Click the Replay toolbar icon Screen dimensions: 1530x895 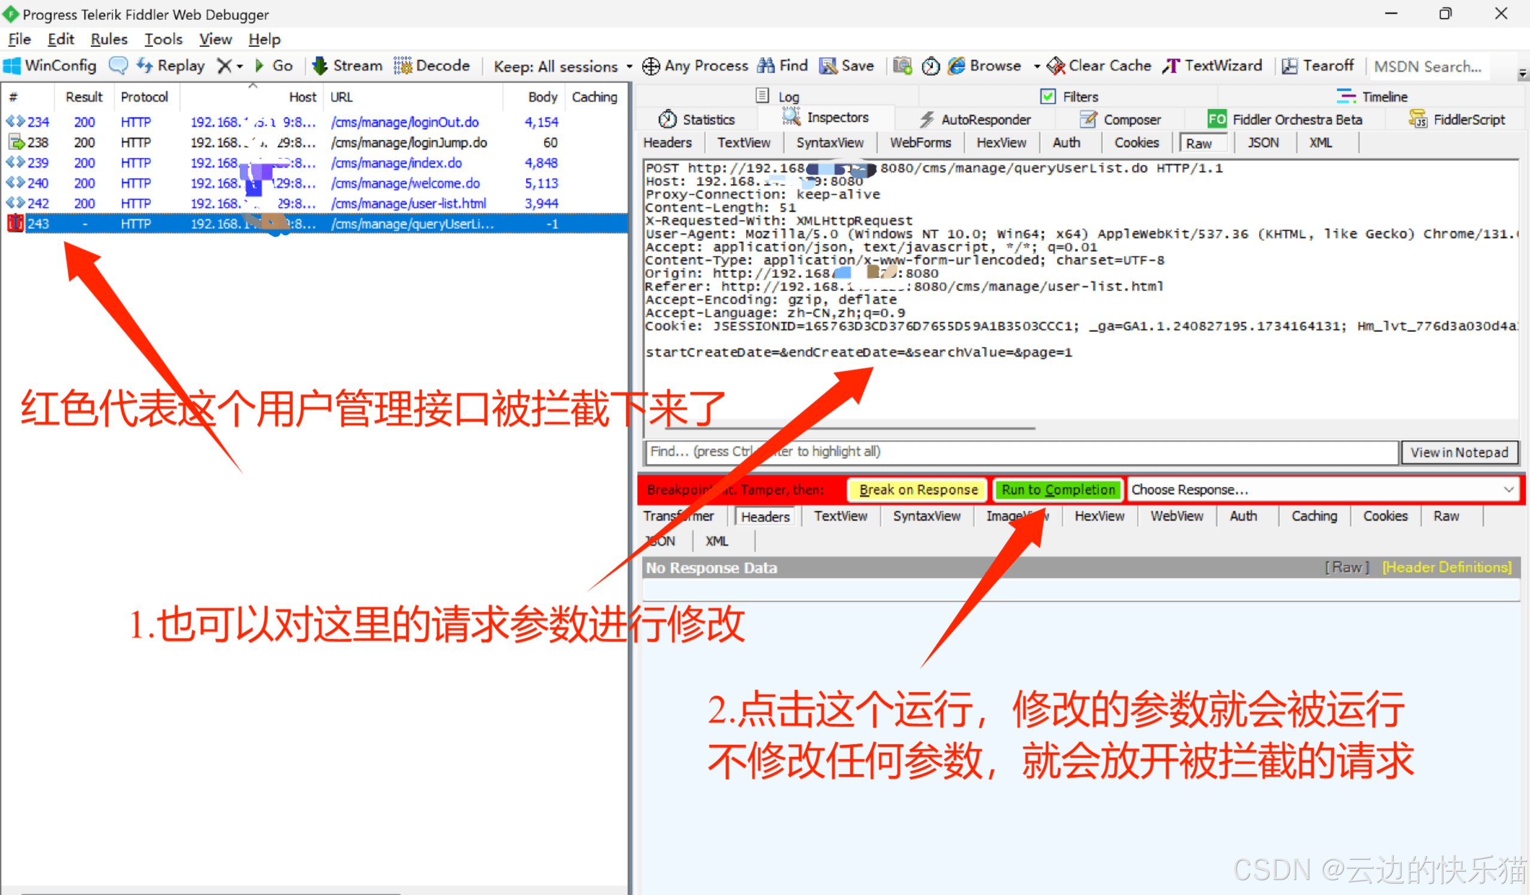tap(145, 66)
